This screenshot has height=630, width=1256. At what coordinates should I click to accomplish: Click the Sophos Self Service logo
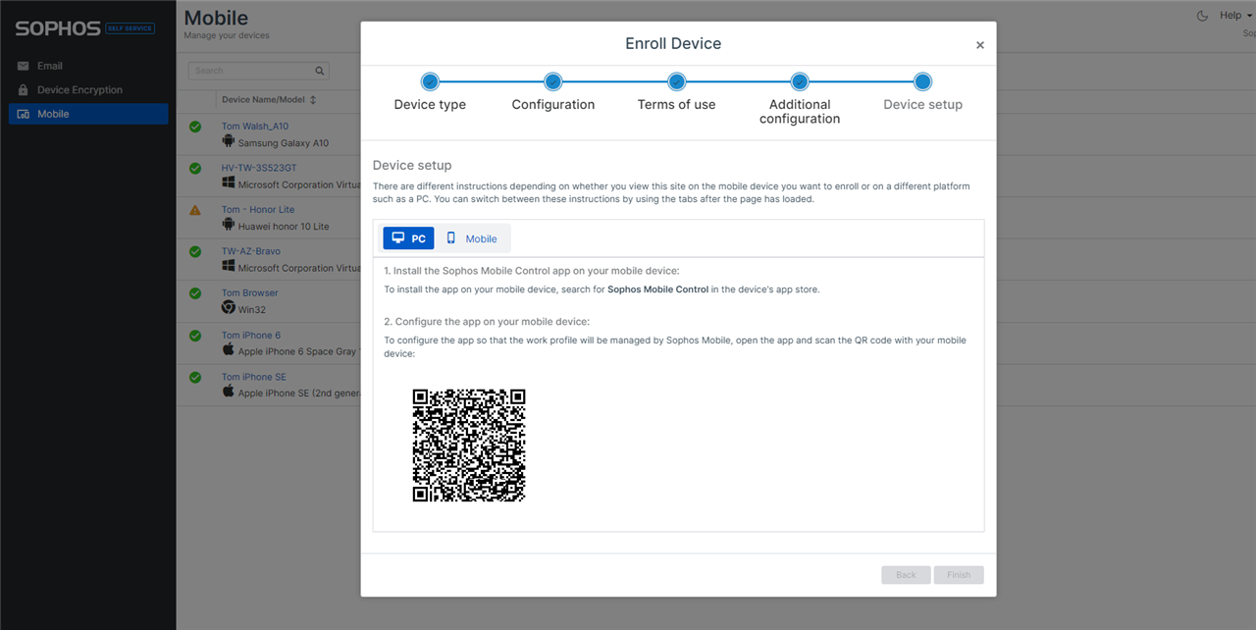pyautogui.click(x=84, y=28)
